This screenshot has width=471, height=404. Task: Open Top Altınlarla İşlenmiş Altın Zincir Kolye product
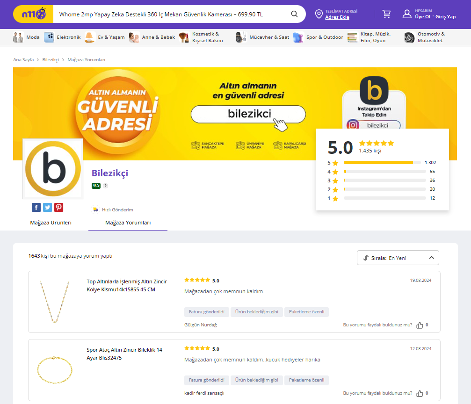pyautogui.click(x=126, y=285)
